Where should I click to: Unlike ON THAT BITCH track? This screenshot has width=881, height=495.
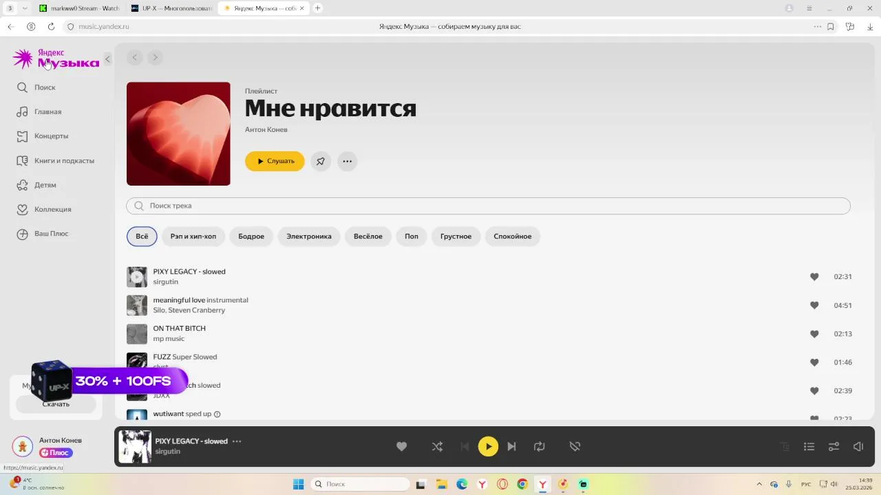pos(814,334)
